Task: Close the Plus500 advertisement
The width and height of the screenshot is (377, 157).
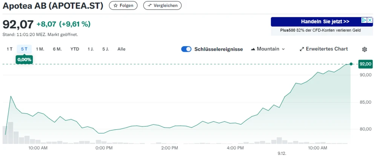Action: [x=370, y=20]
